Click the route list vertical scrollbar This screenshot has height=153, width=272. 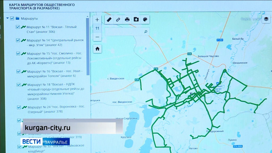click(88, 50)
